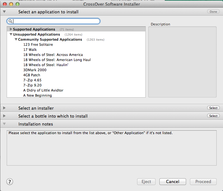
Task: Open the help question mark button
Action: (x=10, y=181)
